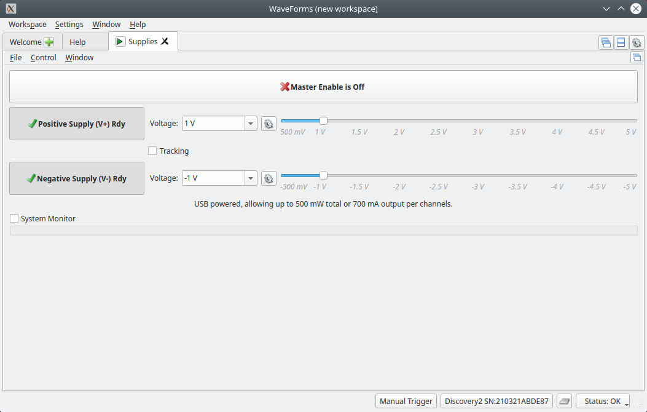This screenshot has height=412, width=647.
Task: Click the positive supply slider handle
Action: tap(323, 121)
